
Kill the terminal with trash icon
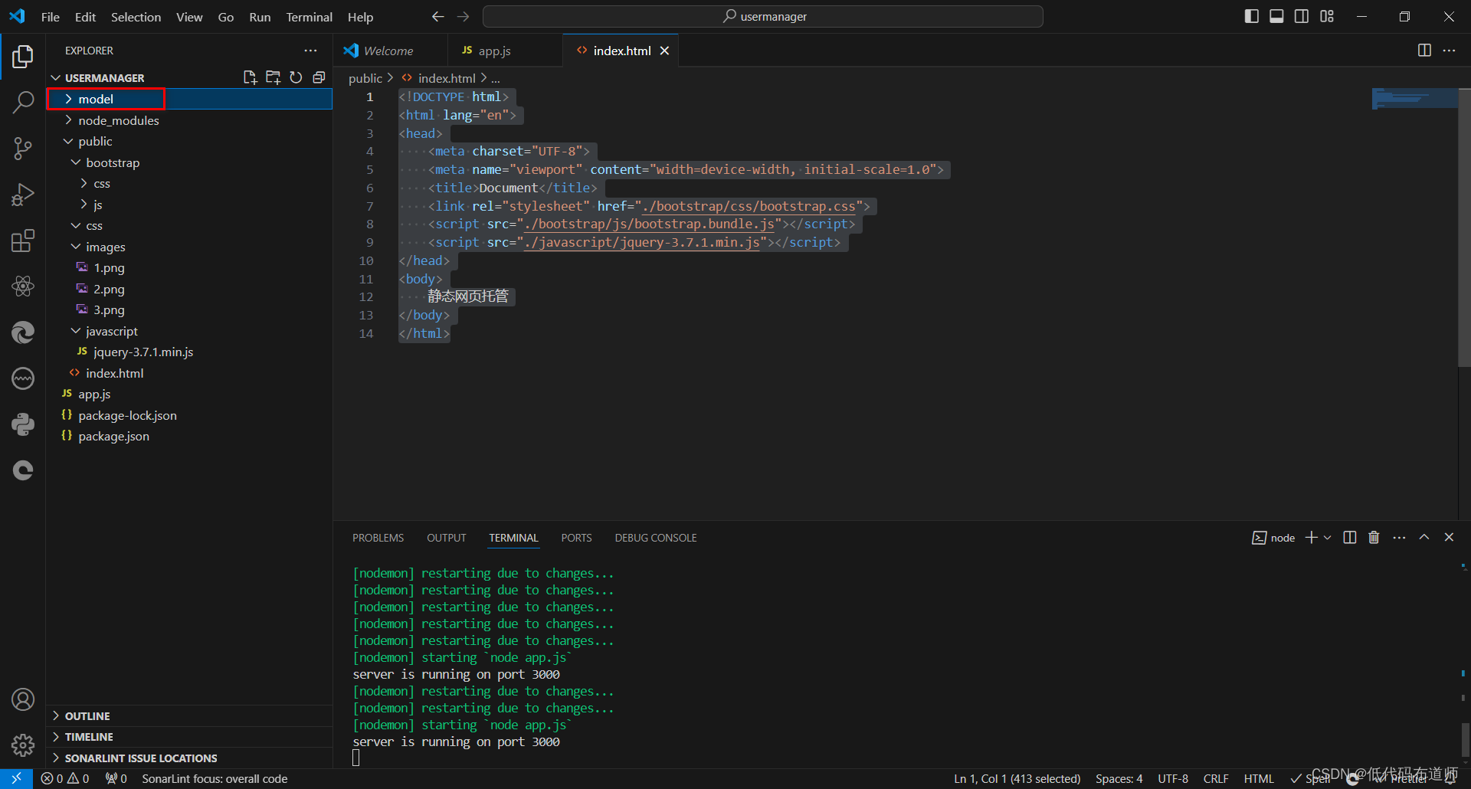tap(1374, 538)
